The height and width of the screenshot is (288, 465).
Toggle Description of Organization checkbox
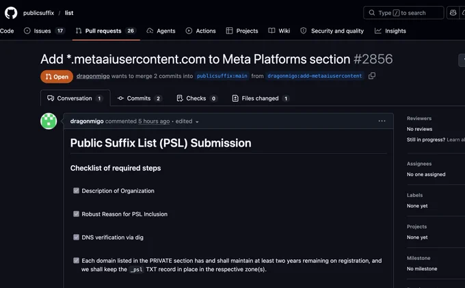(76, 190)
